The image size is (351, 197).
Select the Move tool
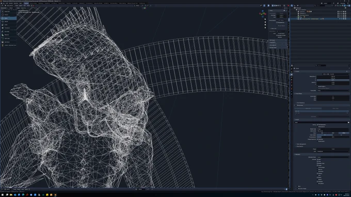click(8, 19)
